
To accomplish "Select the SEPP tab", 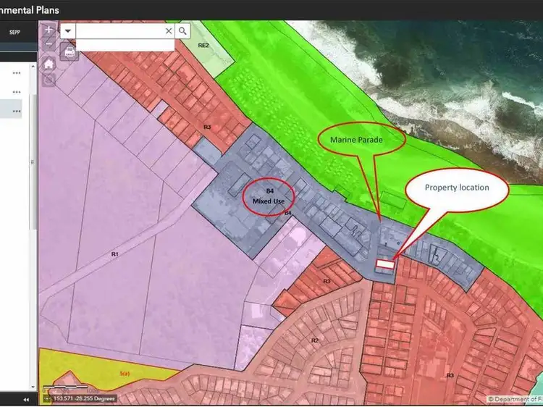I will [14, 32].
